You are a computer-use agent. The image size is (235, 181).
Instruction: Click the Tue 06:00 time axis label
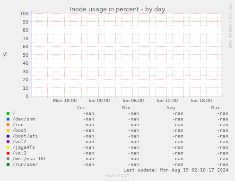pyautogui.click(x=133, y=101)
